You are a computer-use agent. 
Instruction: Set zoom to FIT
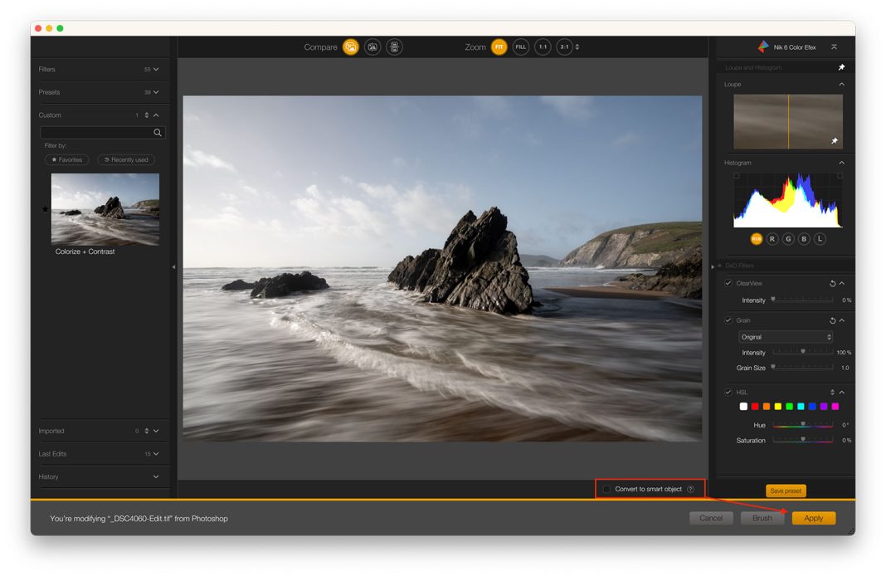pos(499,47)
